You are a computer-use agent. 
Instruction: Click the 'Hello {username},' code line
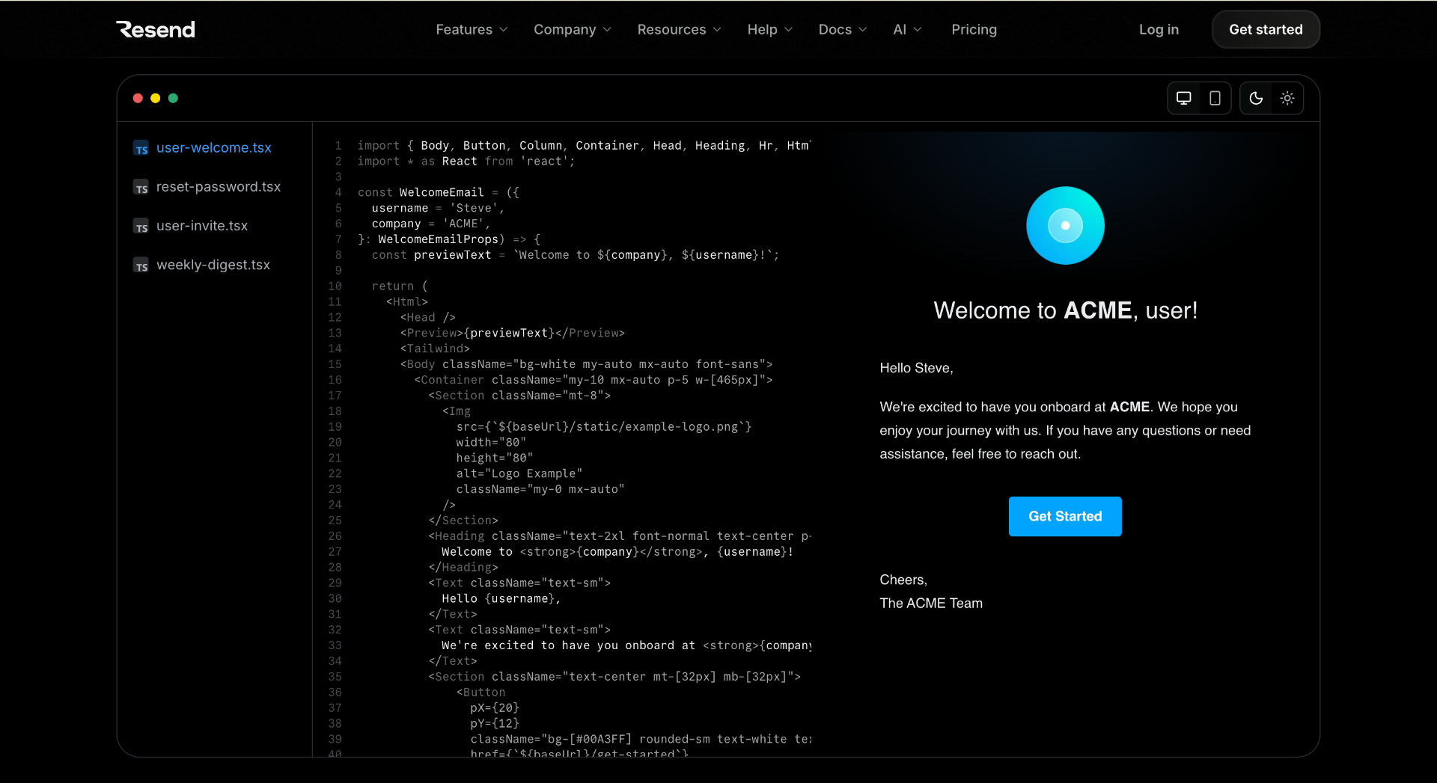[x=501, y=599]
